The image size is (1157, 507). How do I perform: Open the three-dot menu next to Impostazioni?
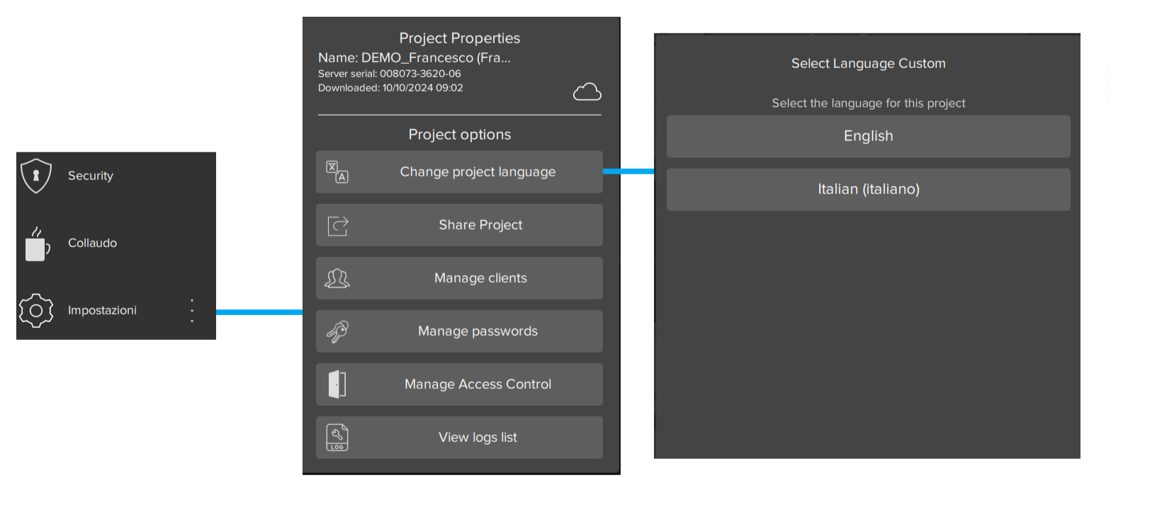[x=192, y=311]
